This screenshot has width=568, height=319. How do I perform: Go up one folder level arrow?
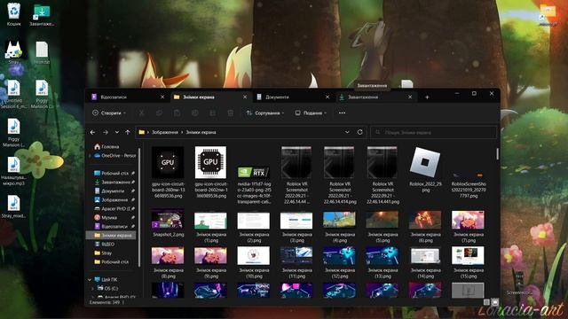(x=128, y=132)
